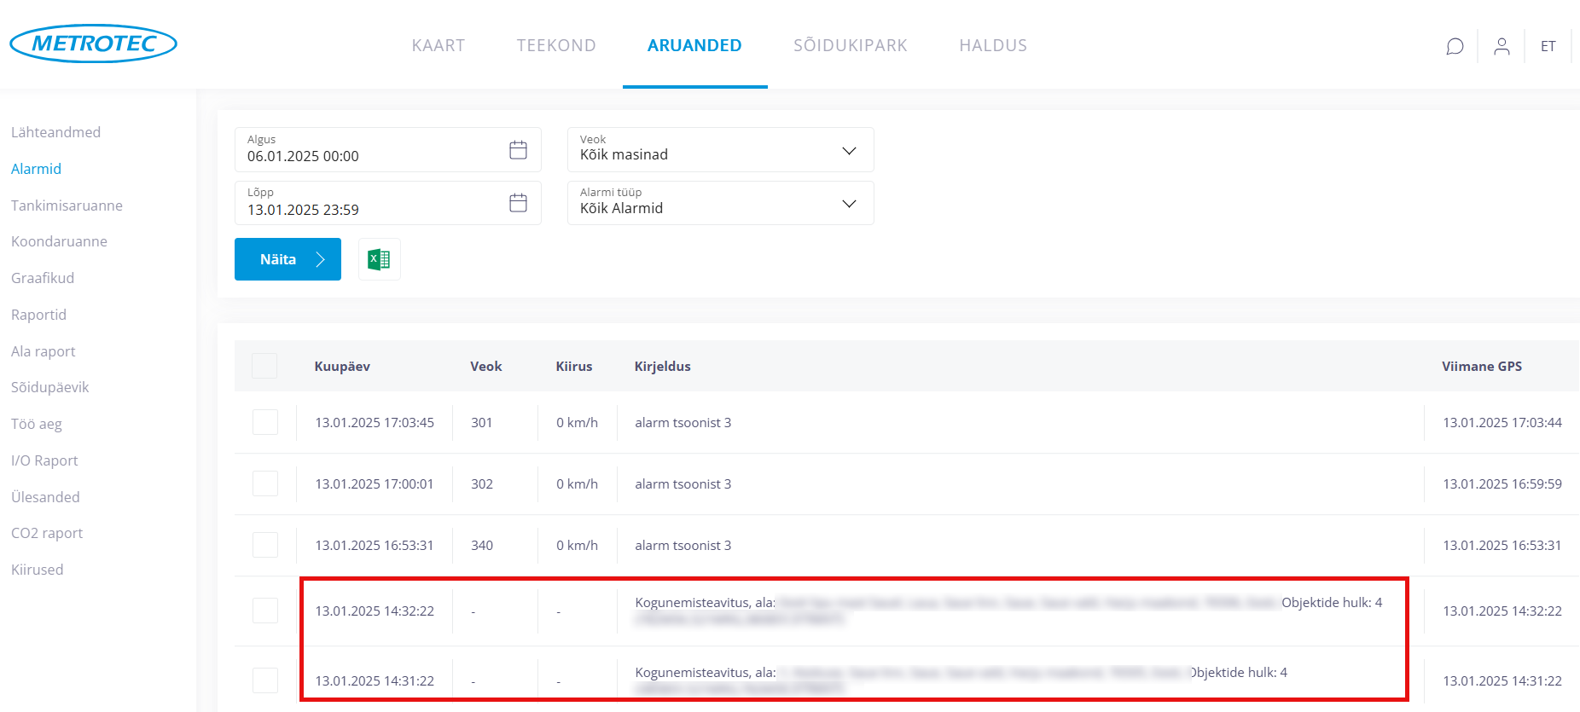
Task: Open Ülesanded in the sidebar
Action: coord(45,497)
